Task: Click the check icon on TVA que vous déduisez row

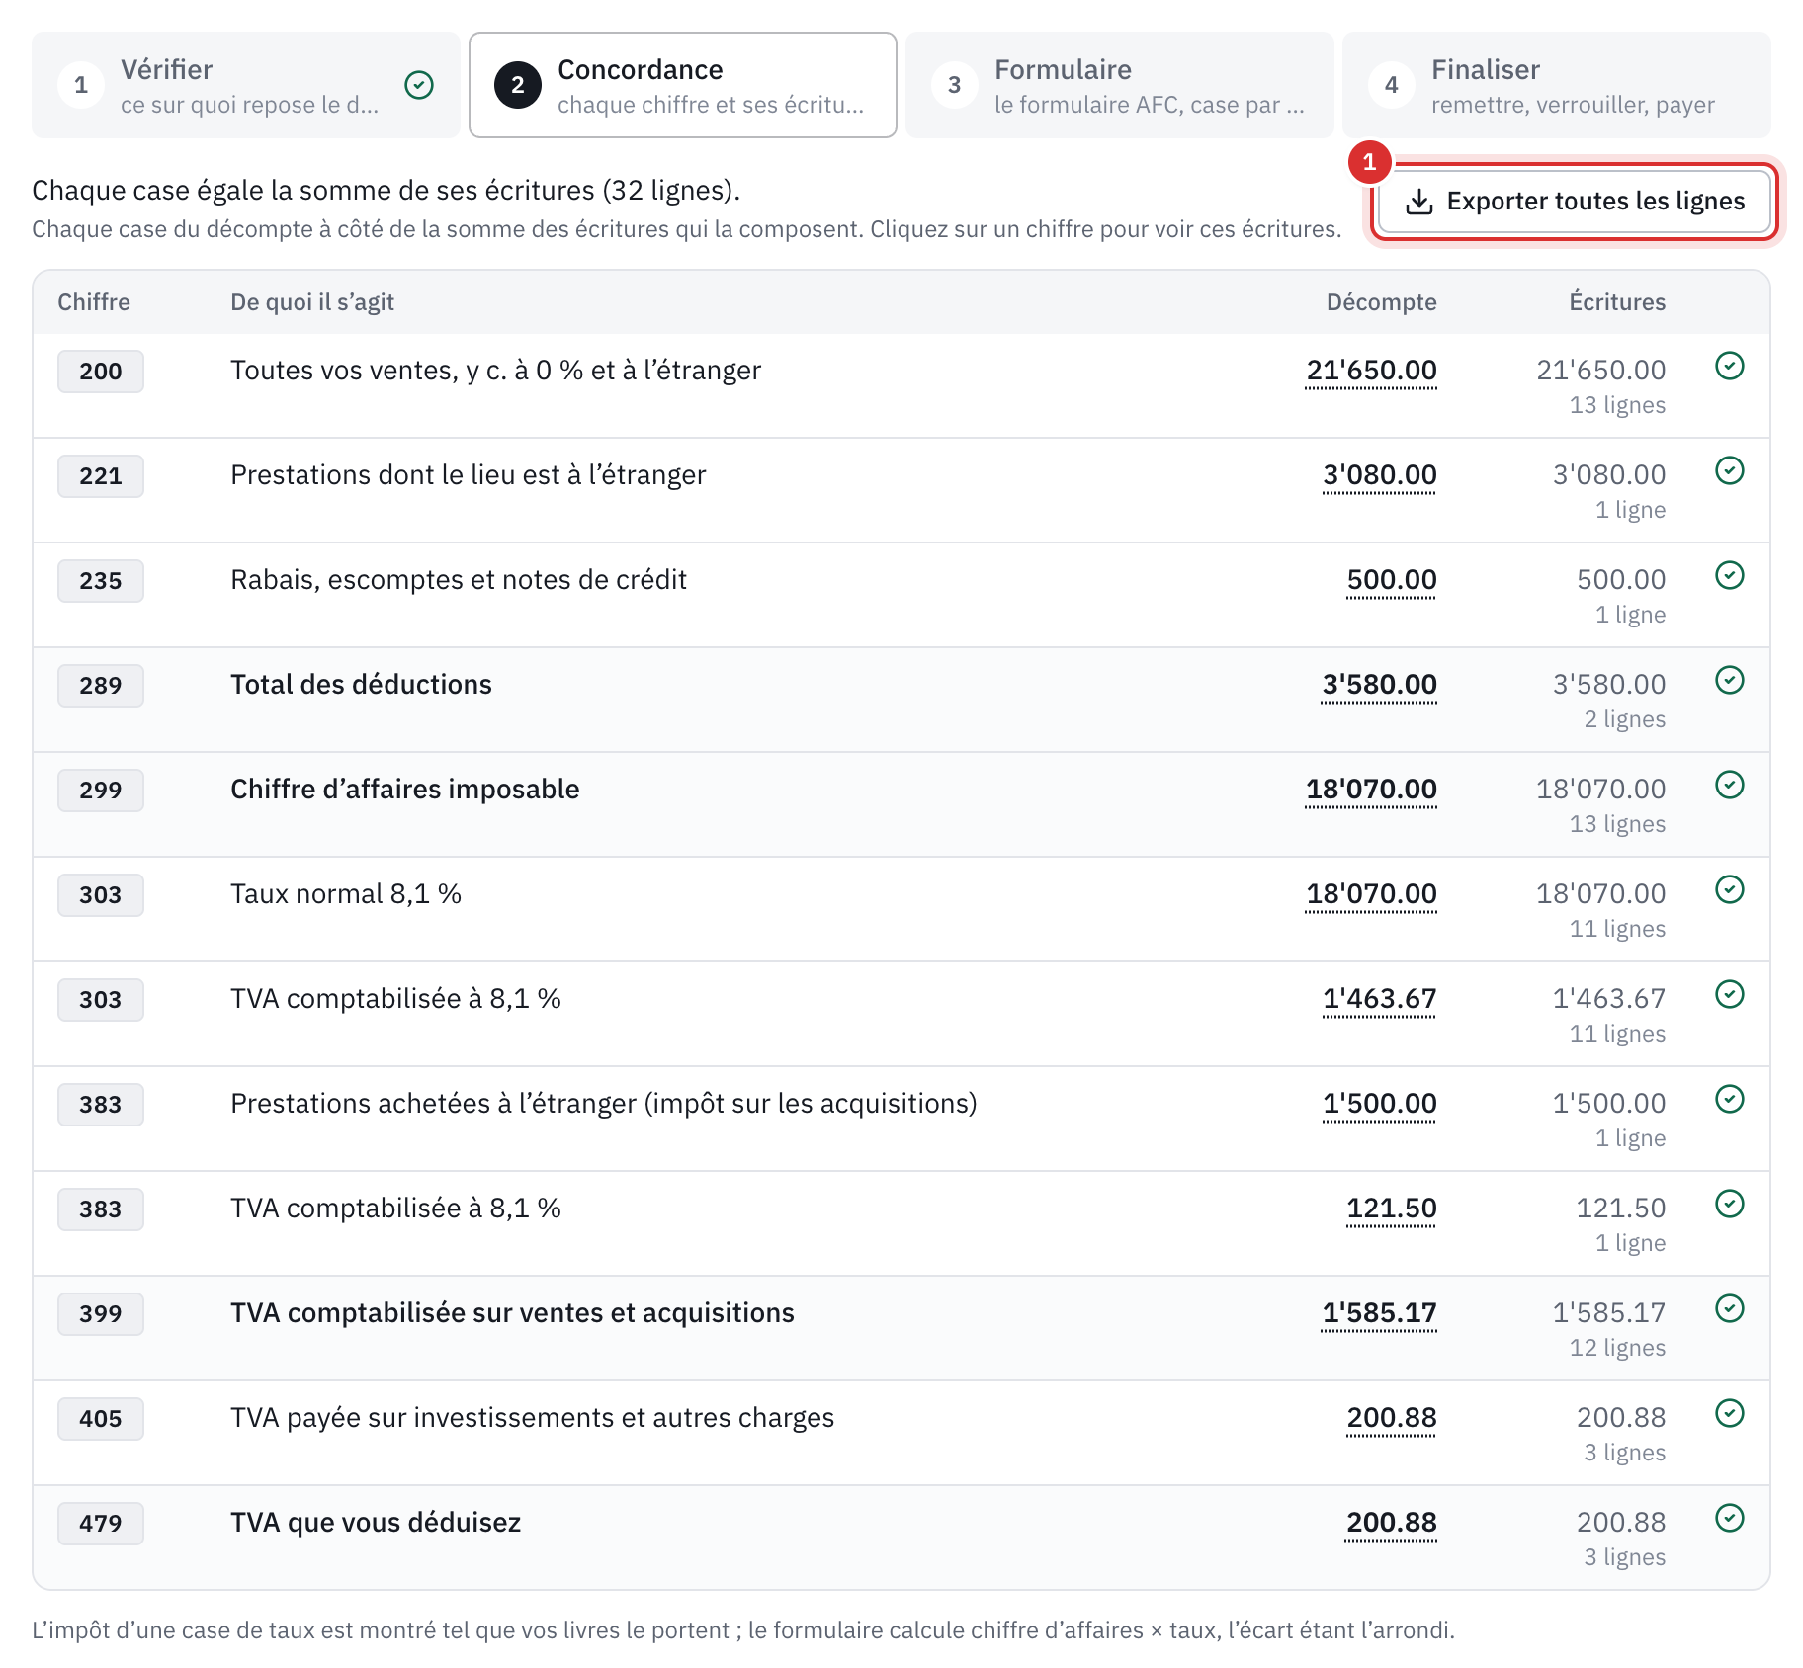Action: [x=1730, y=1519]
